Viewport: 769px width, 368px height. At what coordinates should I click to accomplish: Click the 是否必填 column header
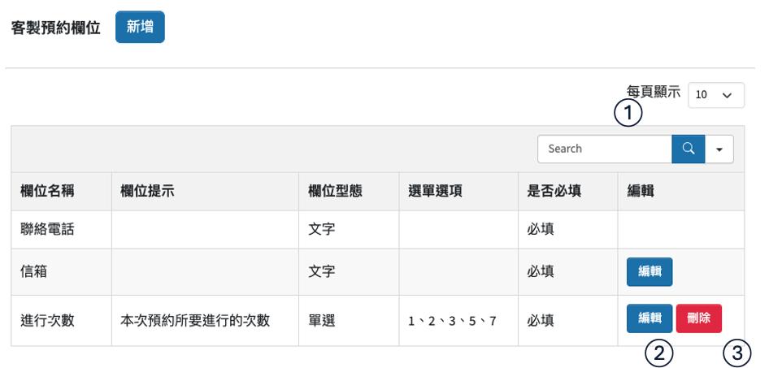[554, 191]
